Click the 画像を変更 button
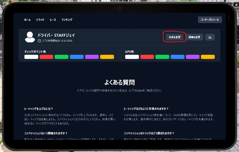Image resolution: width=239 pixels, height=152 pixels. pyautogui.click(x=194, y=37)
